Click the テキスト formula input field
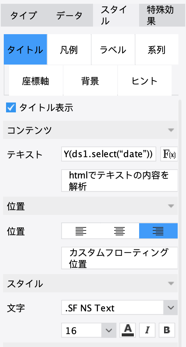The image size is (186, 347). click(x=109, y=154)
